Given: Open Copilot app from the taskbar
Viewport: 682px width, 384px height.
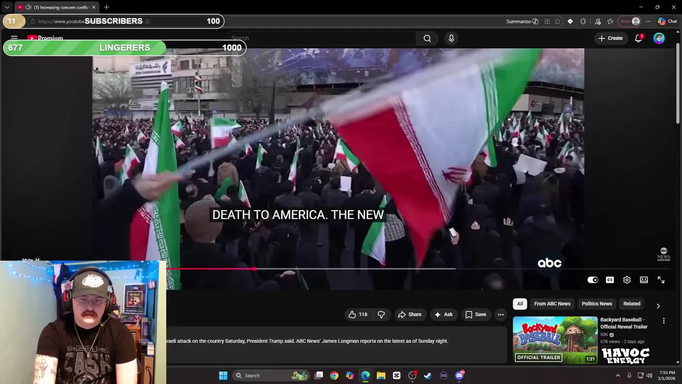Looking at the screenshot, I should 350,375.
